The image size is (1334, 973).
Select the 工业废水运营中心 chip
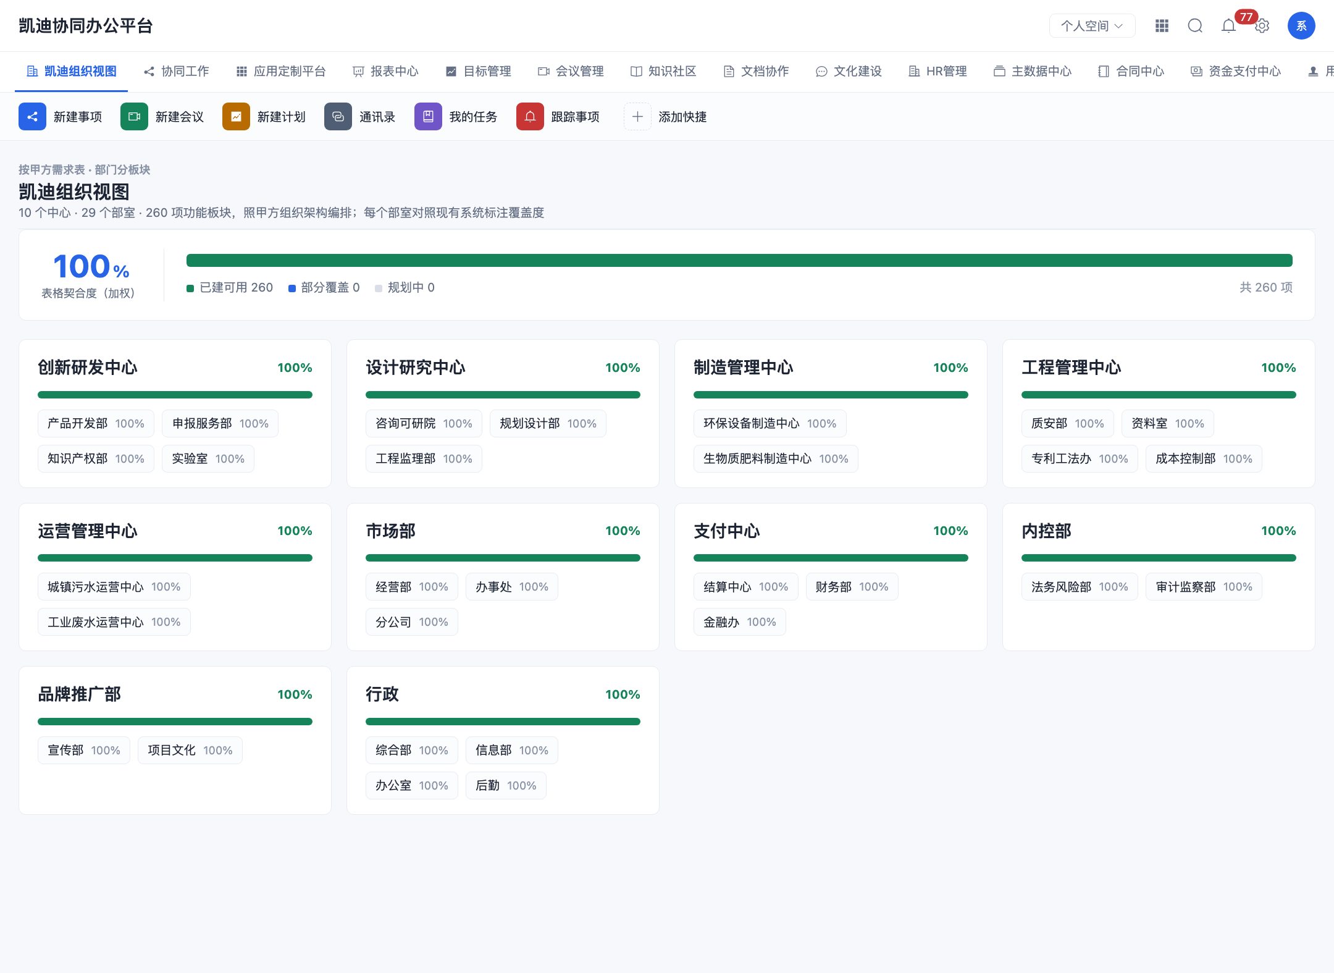pyautogui.click(x=114, y=622)
